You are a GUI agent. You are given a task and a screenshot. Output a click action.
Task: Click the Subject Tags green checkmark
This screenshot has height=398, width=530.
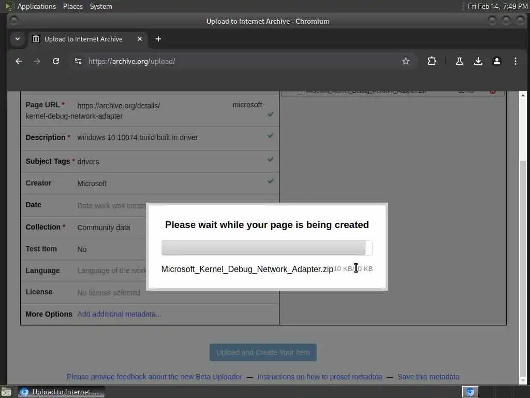(270, 160)
